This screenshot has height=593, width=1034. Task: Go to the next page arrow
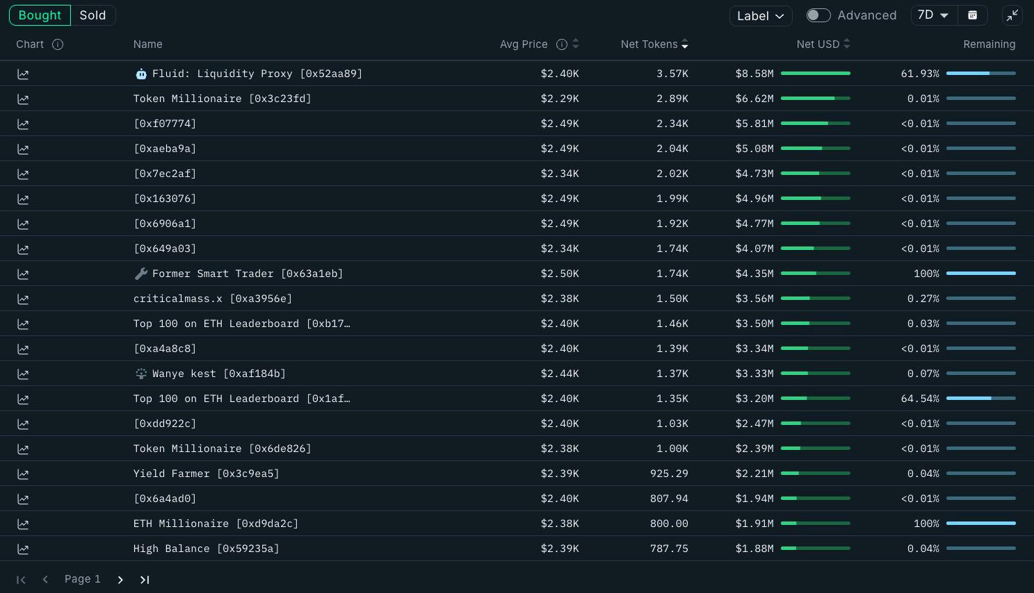point(120,579)
